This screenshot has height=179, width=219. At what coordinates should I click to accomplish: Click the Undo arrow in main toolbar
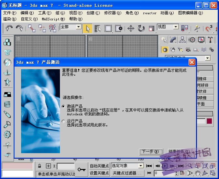point(9,28)
